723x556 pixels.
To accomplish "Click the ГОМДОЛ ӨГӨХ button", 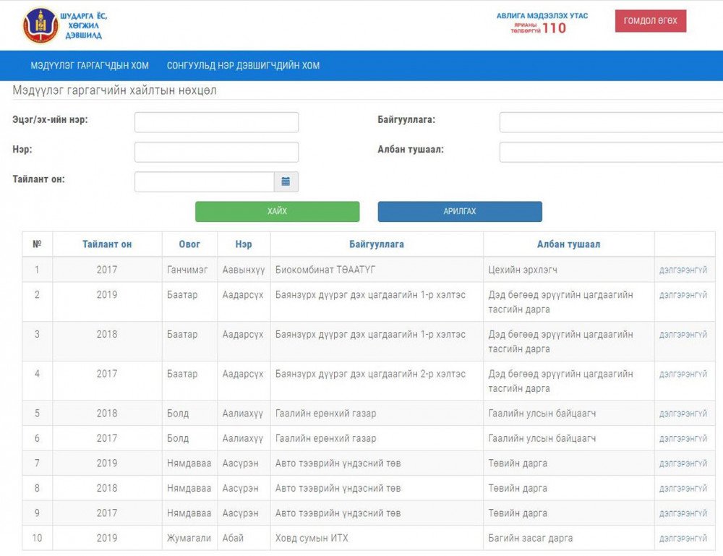I will (650, 21).
